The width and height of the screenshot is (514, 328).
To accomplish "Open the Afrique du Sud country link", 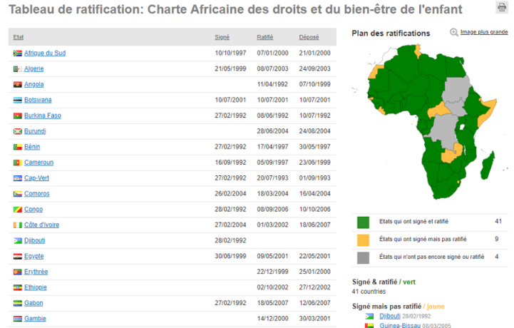I will [x=45, y=53].
